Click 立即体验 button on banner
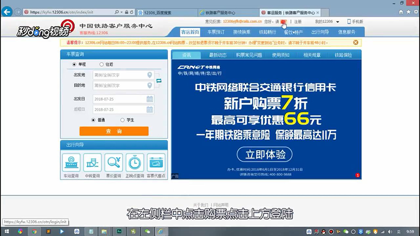 coord(265,154)
